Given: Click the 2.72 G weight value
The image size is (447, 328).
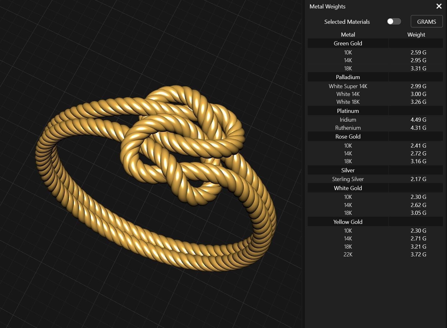Looking at the screenshot, I should [418, 154].
